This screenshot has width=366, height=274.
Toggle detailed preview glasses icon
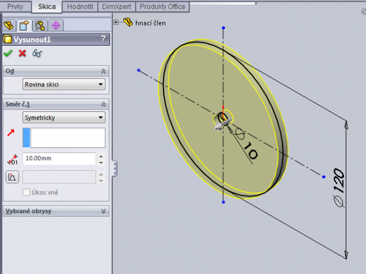38,54
